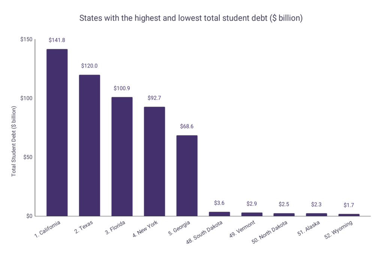Click the $150 y-axis tick label
This screenshot has width=384, height=256.
[x=26, y=39]
